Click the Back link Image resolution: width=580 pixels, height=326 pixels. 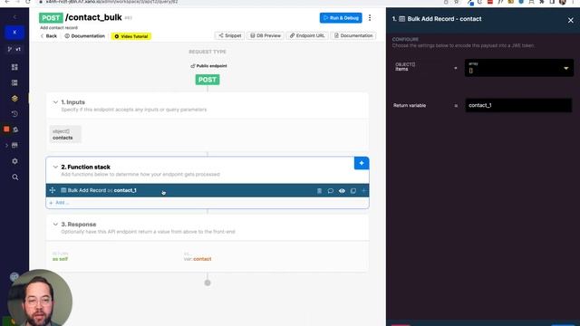(x=49, y=36)
